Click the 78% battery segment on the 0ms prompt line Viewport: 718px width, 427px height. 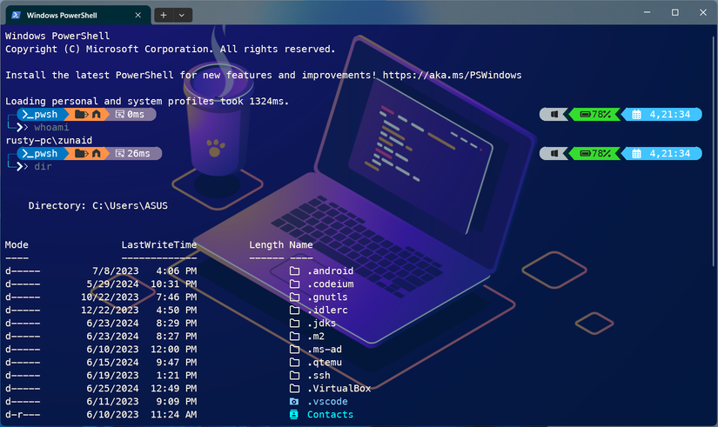coord(594,114)
